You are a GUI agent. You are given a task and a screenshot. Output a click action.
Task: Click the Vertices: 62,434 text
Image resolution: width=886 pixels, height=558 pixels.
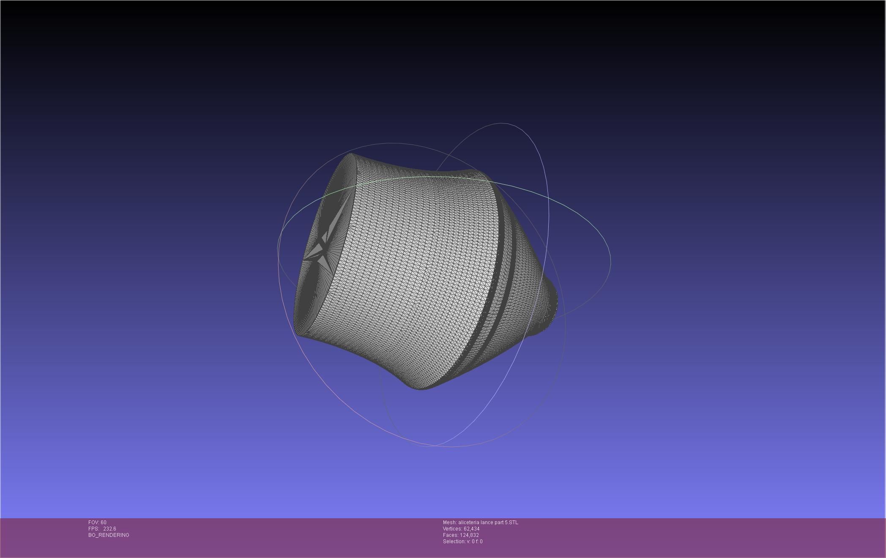[x=461, y=529]
